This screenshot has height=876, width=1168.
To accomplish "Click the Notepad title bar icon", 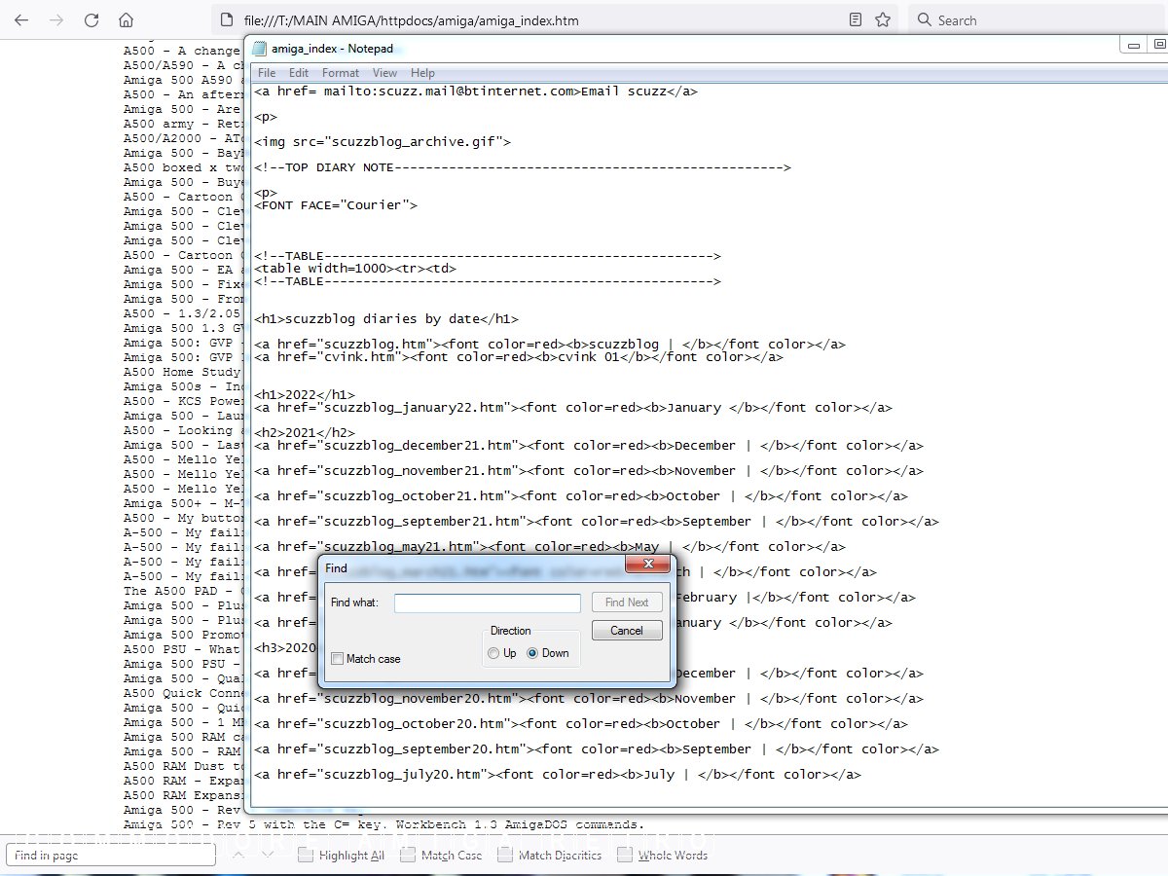I will (x=259, y=49).
